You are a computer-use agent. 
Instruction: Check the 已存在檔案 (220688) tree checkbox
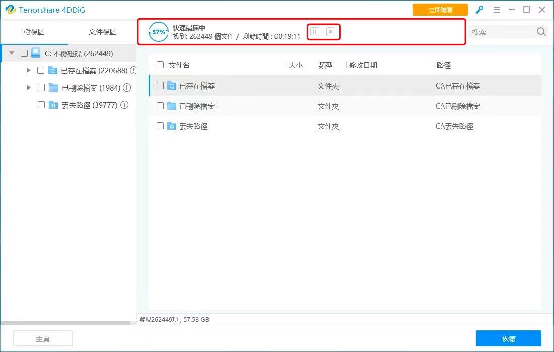point(41,70)
